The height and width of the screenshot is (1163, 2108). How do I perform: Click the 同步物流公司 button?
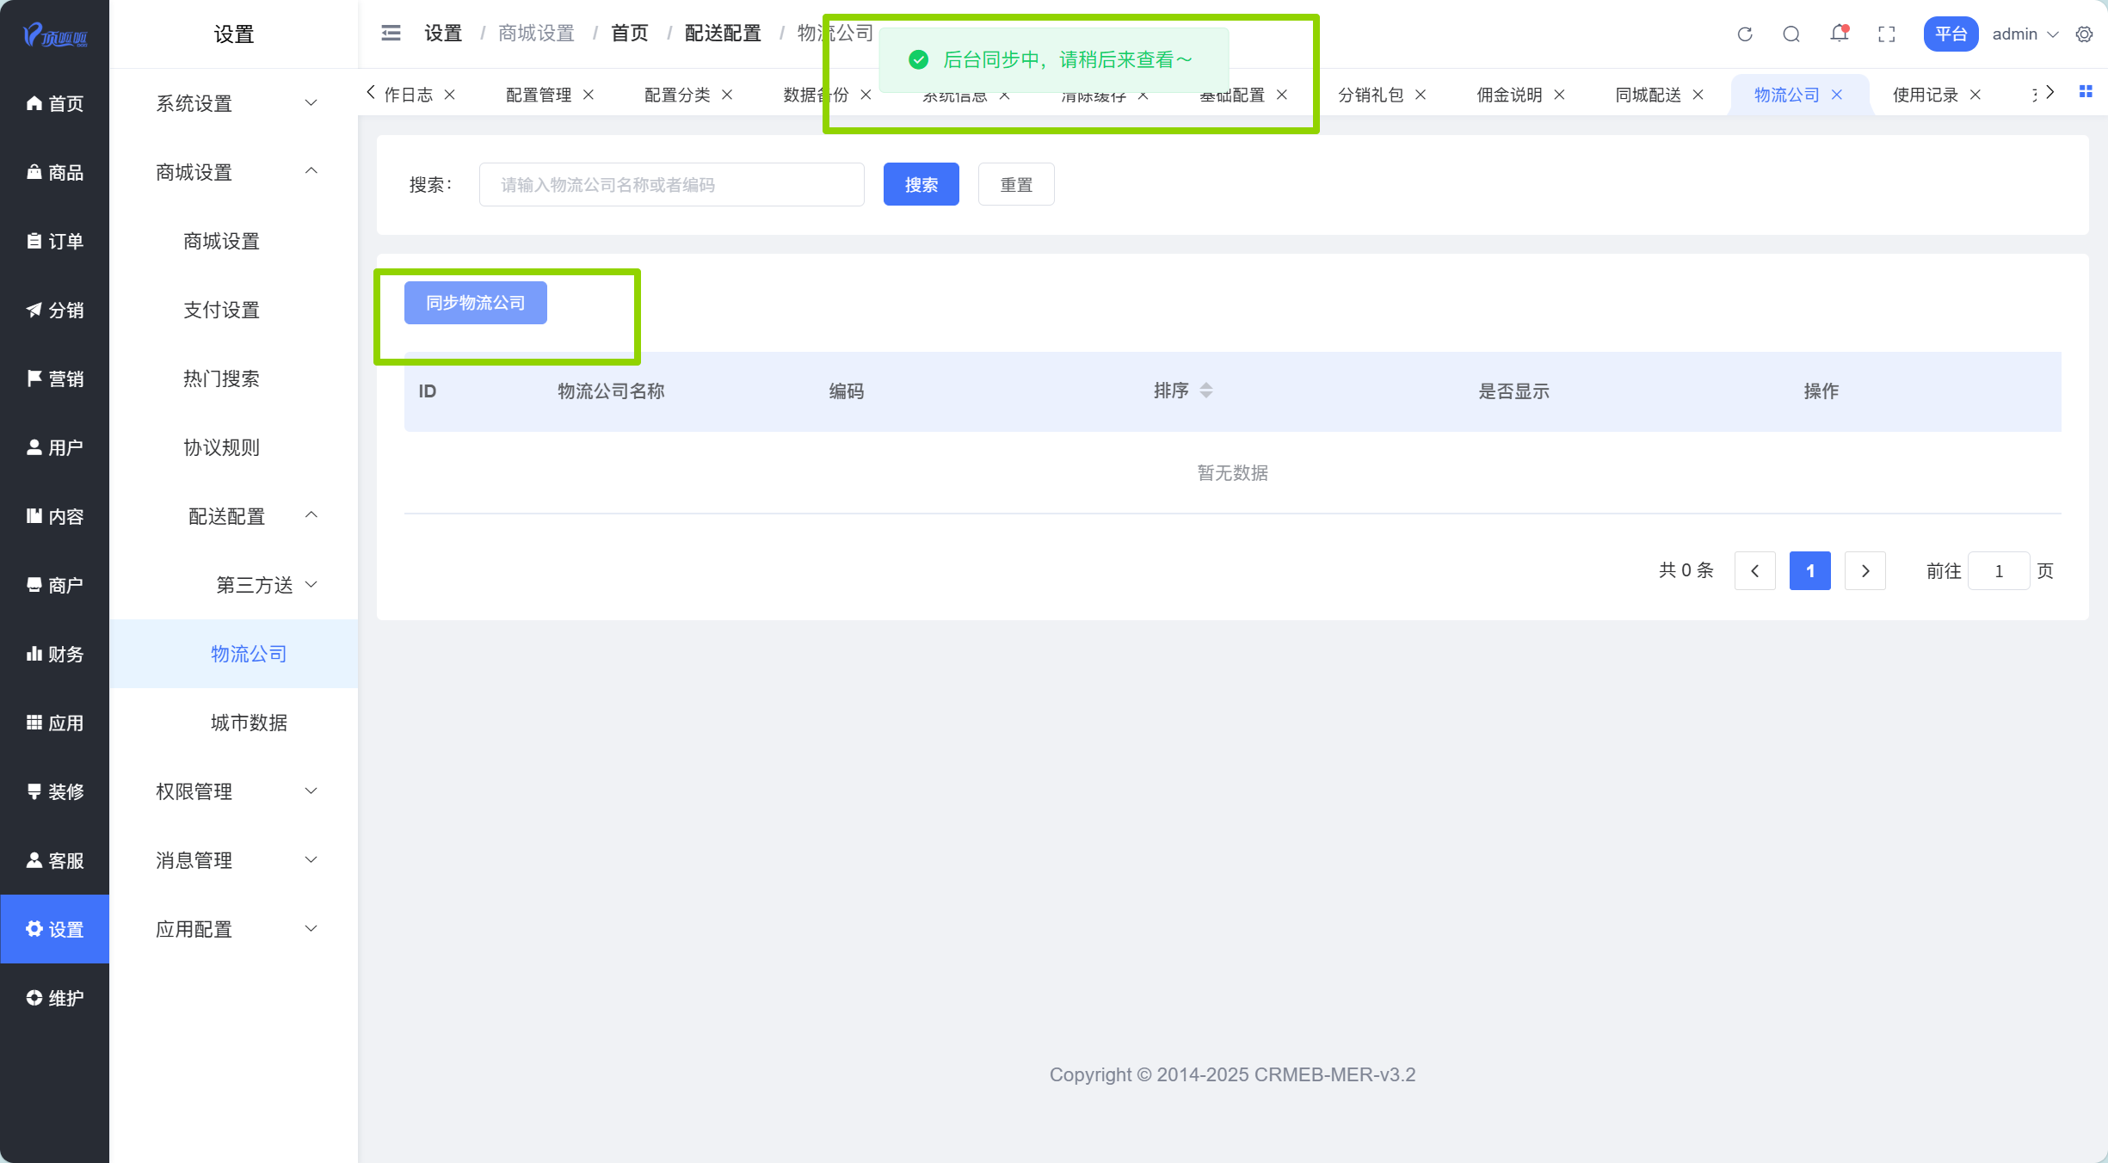pos(475,303)
